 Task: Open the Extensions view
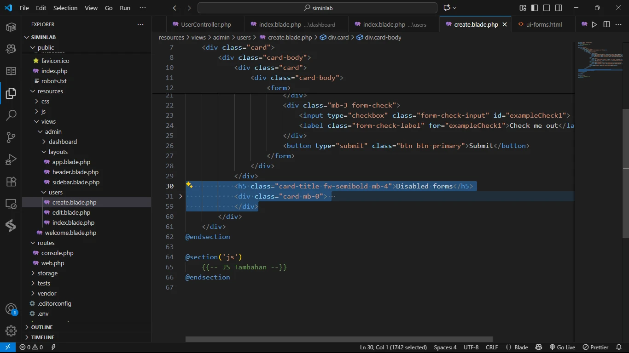(x=11, y=182)
